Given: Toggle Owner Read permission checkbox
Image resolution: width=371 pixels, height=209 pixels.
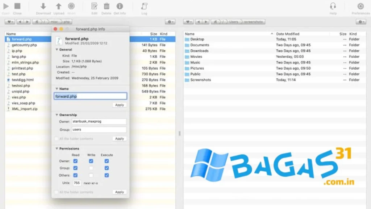Looking at the screenshot, I should [x=75, y=161].
